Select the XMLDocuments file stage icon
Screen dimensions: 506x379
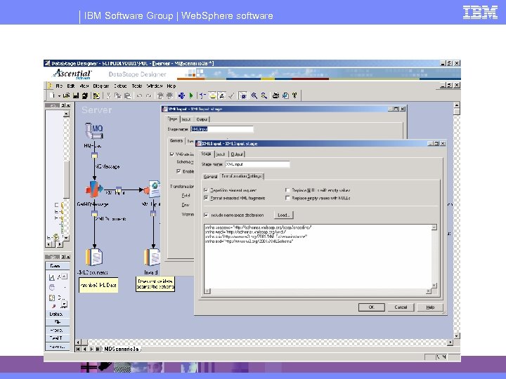pyautogui.click(x=94, y=257)
